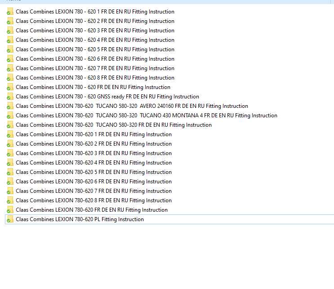
Task: Click folder icon for 'LEXION 780 - 620 4 FR DE'
Action: (10, 40)
